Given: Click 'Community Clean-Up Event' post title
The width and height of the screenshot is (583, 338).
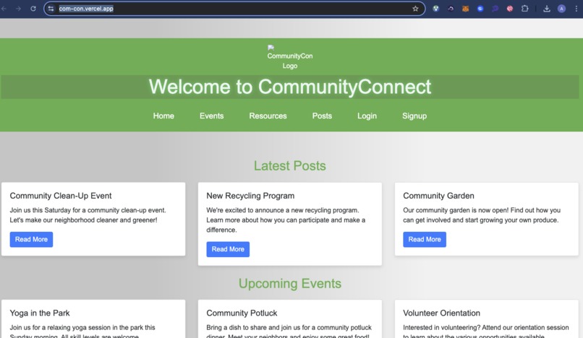Looking at the screenshot, I should [61, 196].
